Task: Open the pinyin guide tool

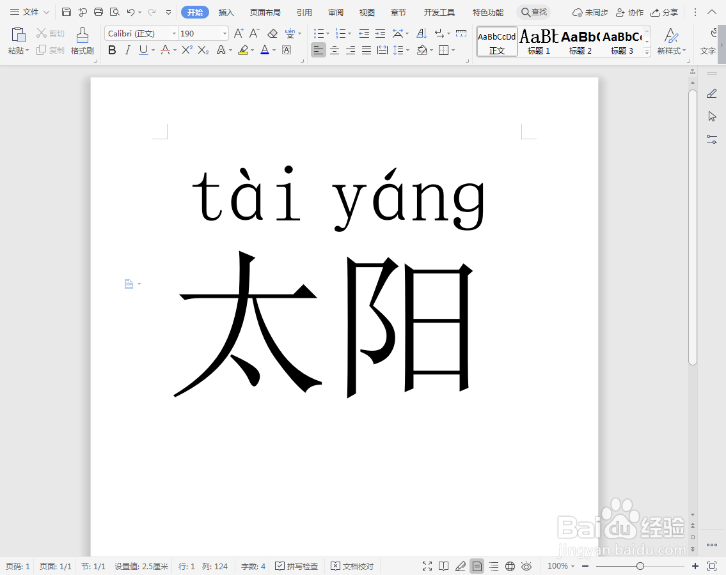Action: pyautogui.click(x=290, y=33)
